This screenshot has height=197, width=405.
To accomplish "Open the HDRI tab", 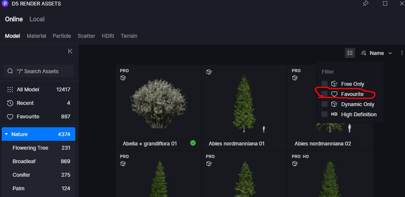I will (x=108, y=36).
